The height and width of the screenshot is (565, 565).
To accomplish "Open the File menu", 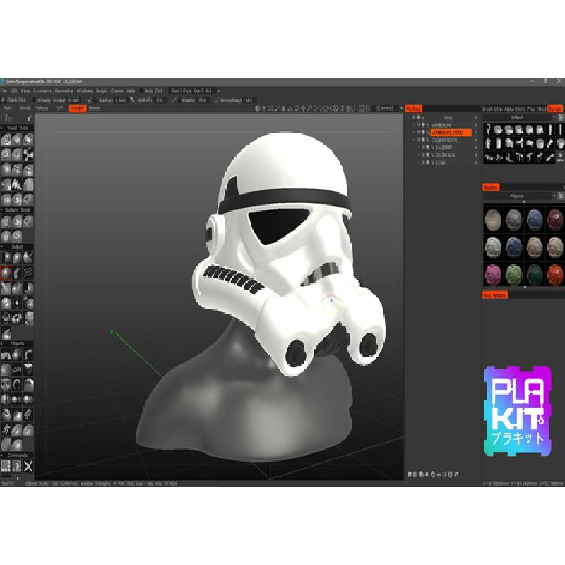I will pos(4,91).
